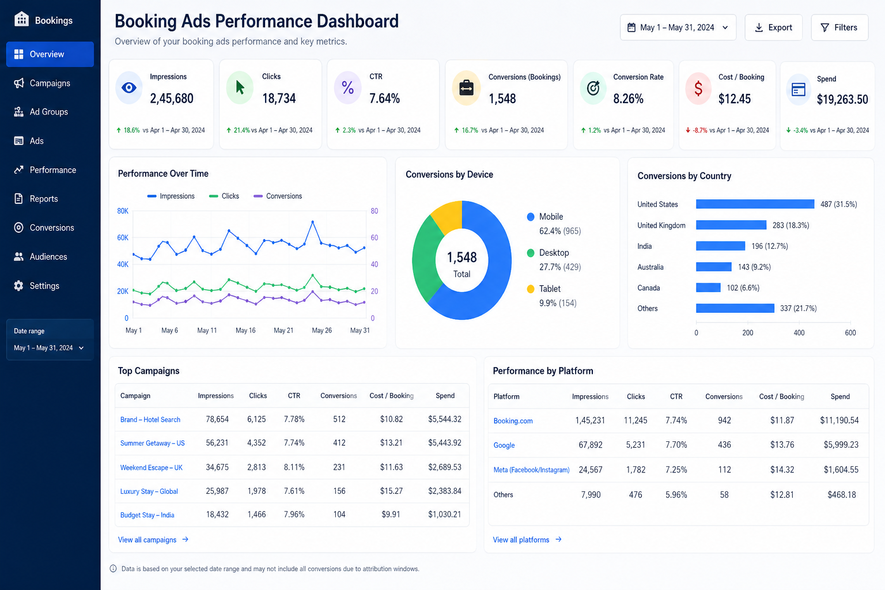Sort by Spend column in Top Campaigns

tap(445, 396)
